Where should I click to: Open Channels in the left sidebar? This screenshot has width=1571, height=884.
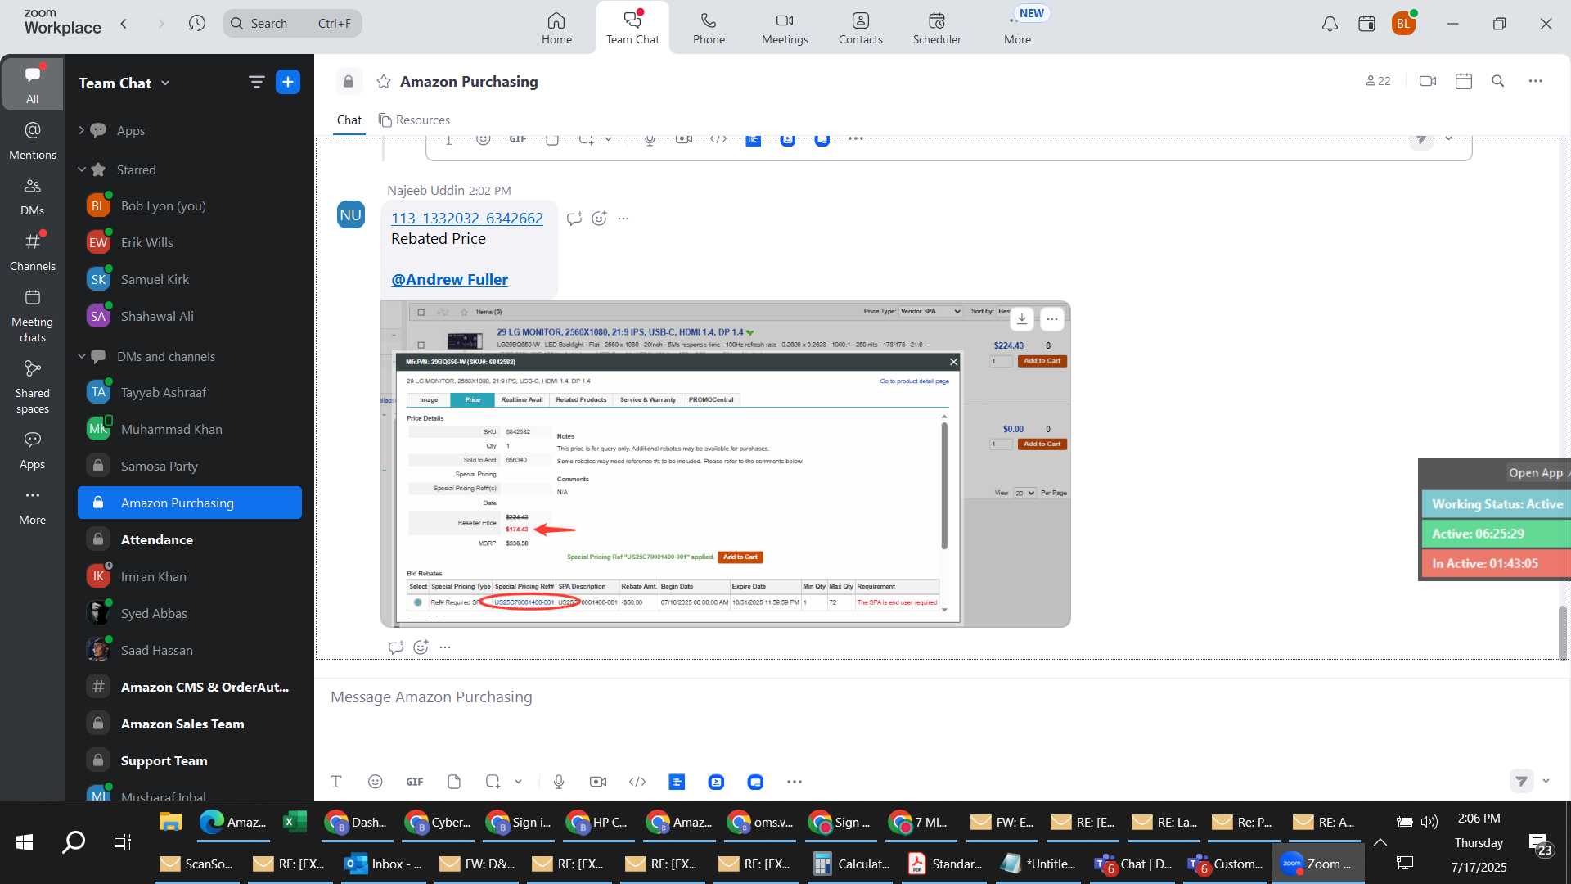click(x=33, y=251)
